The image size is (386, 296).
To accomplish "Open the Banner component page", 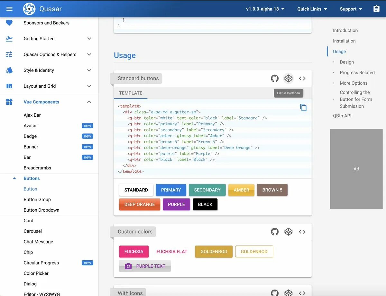I will pos(31,147).
